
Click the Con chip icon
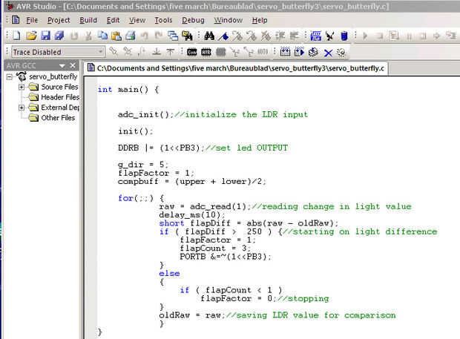tap(192, 52)
